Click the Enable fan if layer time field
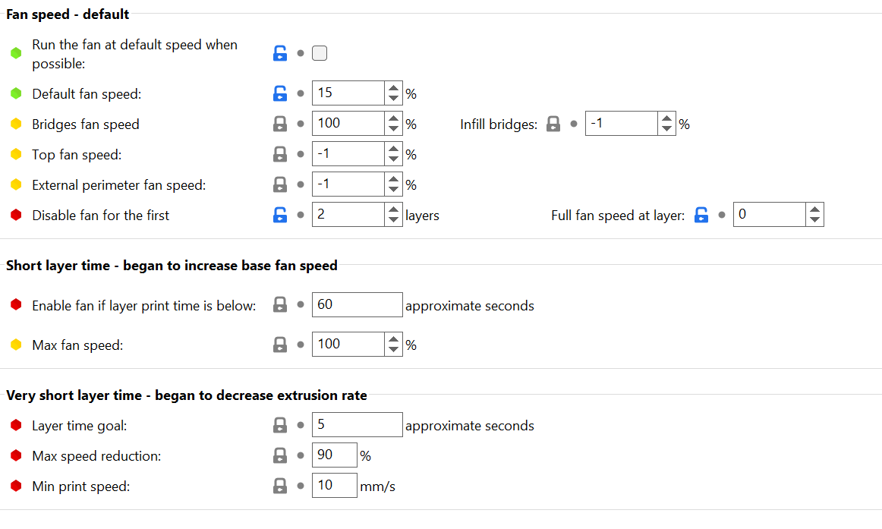Viewport: 882px width, 529px height. pyautogui.click(x=357, y=304)
